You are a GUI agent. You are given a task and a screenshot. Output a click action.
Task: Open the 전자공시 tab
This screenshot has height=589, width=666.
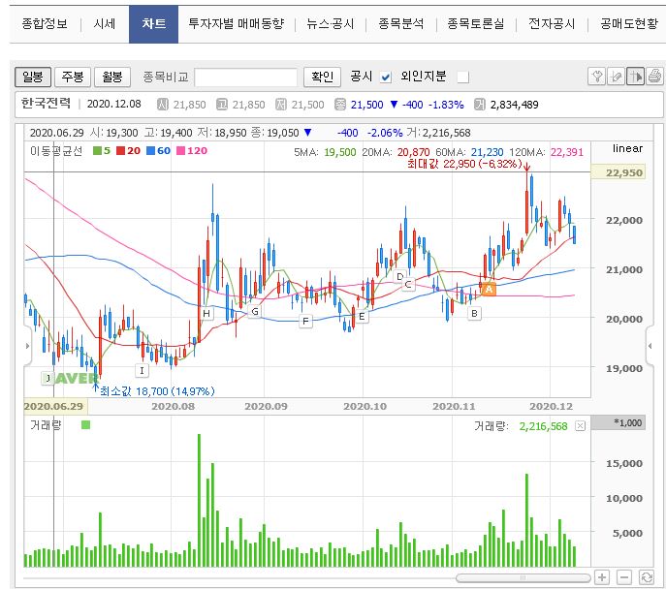point(552,24)
